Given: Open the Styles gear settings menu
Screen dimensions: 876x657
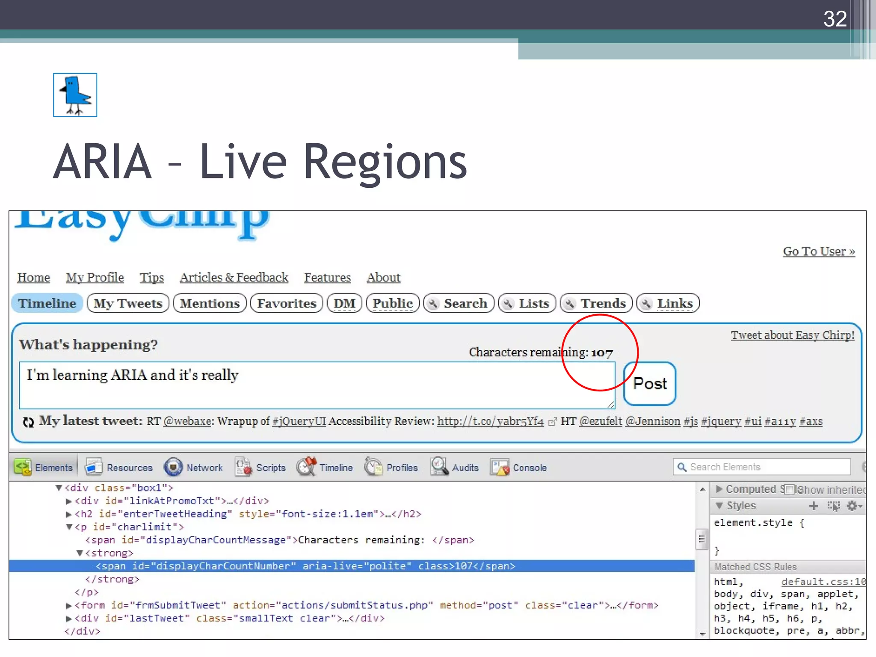Looking at the screenshot, I should [x=854, y=506].
